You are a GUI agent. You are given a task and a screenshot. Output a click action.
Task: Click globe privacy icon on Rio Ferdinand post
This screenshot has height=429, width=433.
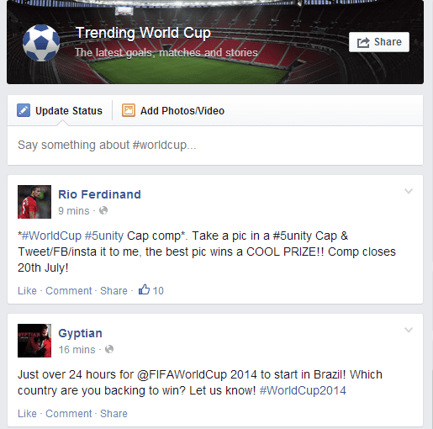coord(103,210)
